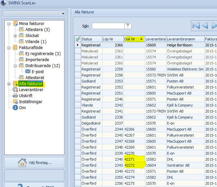Open the E-post item
Viewport: 217px width, 187px height.
click(x=38, y=71)
